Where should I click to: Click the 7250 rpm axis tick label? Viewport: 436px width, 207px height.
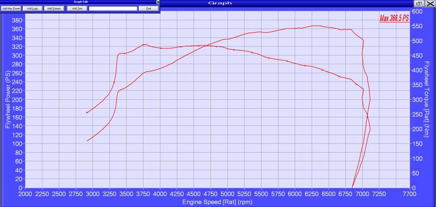[379, 193]
